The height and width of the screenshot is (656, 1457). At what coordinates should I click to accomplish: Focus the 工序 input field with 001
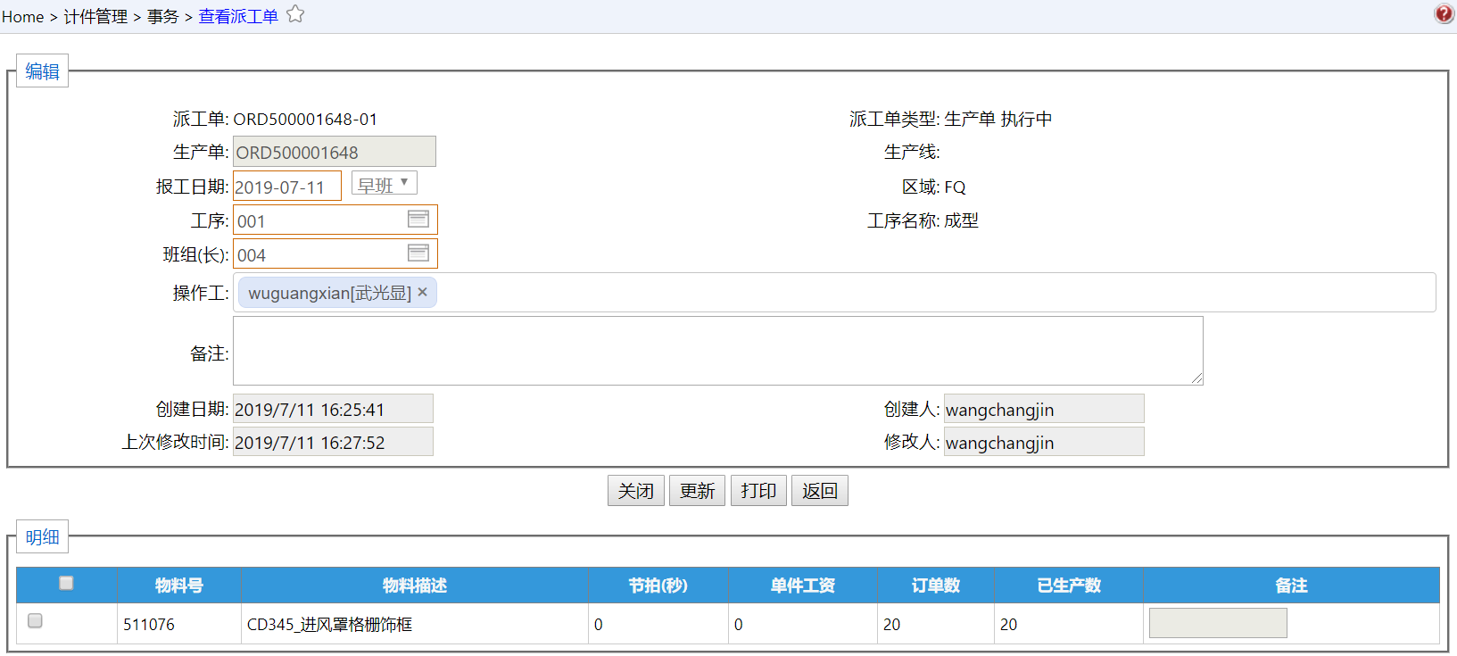click(x=335, y=220)
